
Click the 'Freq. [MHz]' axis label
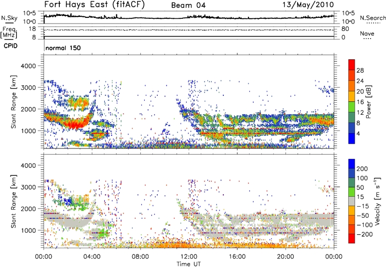[x=9, y=32]
